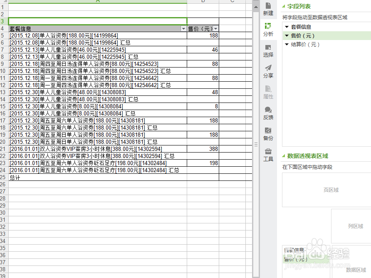Click cell [2016.01.01]双人浴资券VIP客房3小时休息 without 汇总
Screen dimensions: 371x278
click(x=98, y=149)
